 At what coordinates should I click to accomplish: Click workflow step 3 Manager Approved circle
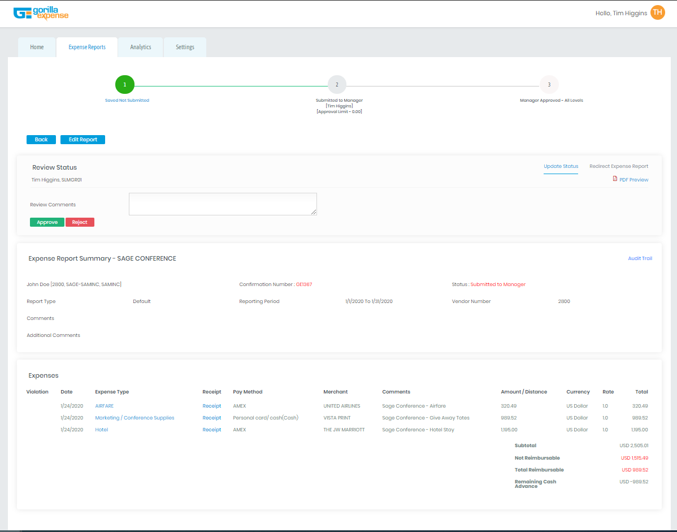click(549, 84)
